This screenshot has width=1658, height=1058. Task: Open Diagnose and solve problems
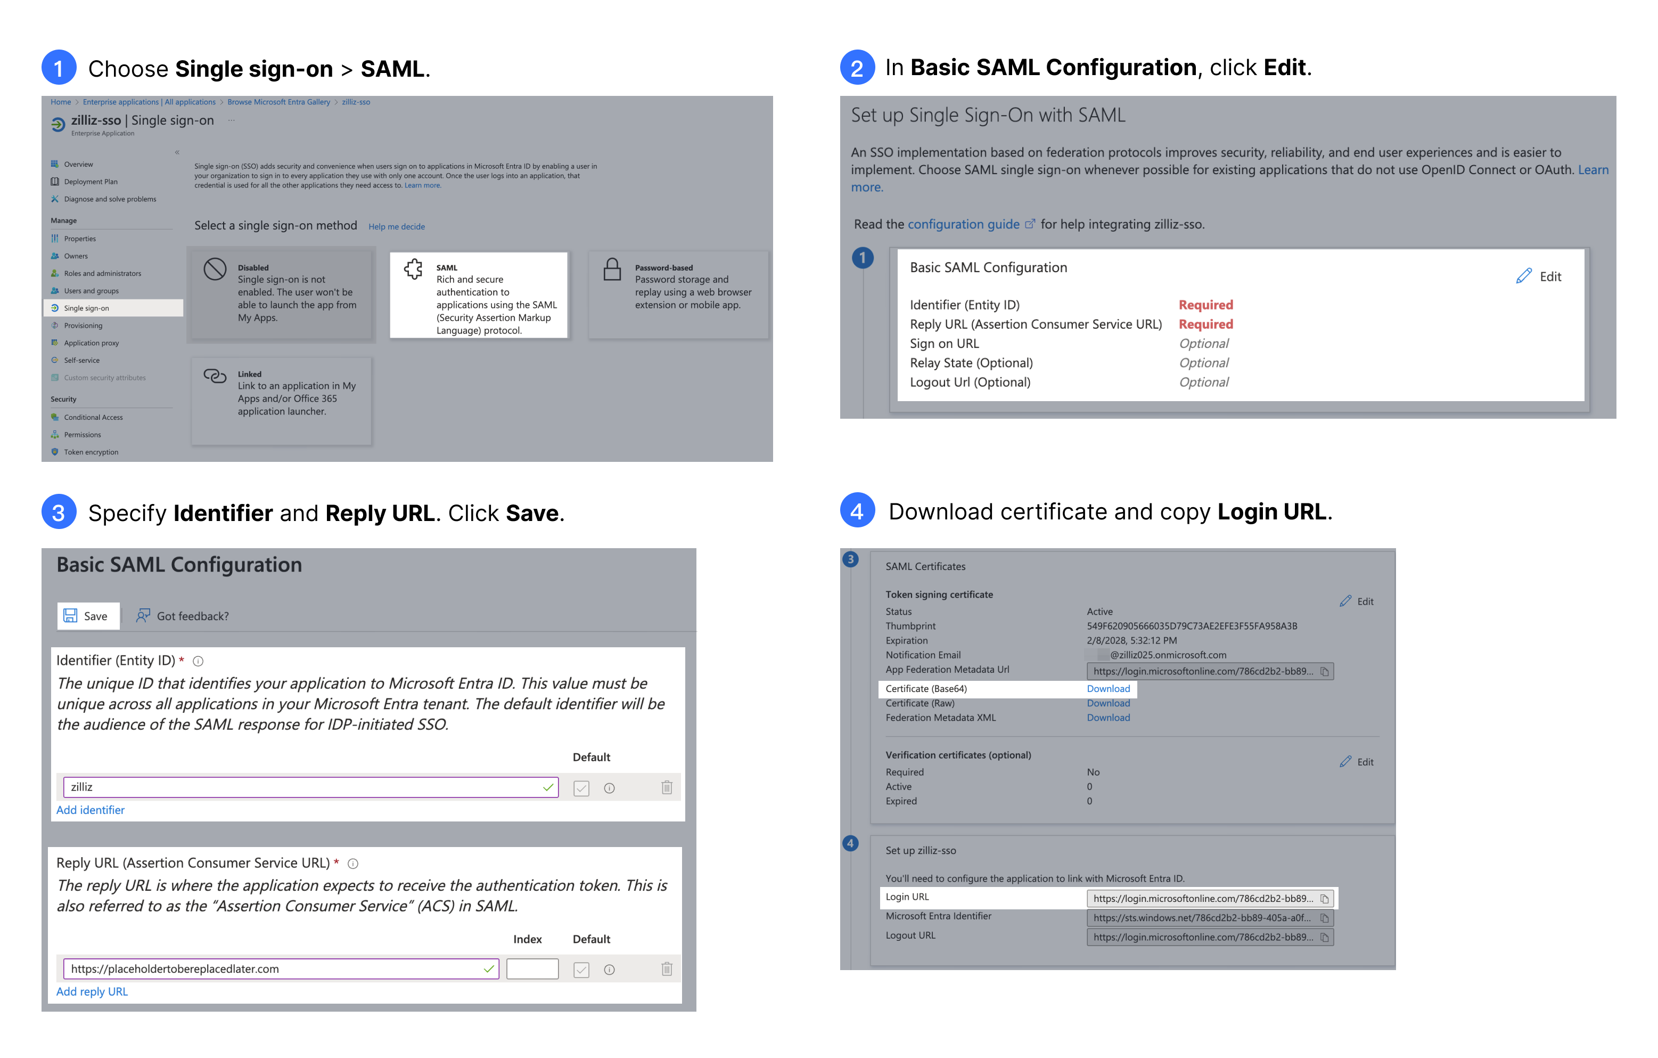pyautogui.click(x=110, y=199)
